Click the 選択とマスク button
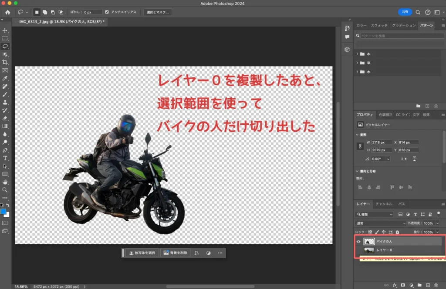This screenshot has width=446, height=289. (158, 12)
